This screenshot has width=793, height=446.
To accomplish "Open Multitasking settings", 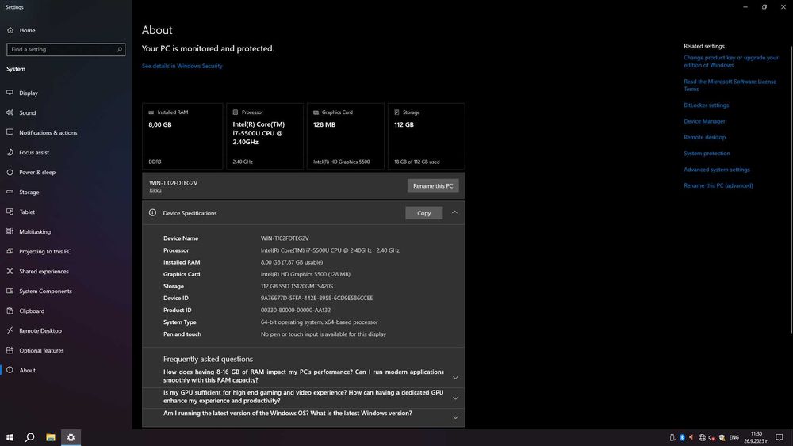I will [x=35, y=232].
